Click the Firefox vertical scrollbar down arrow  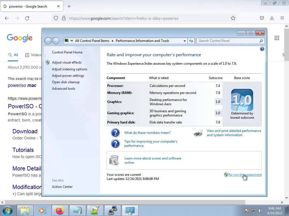coord(286,198)
